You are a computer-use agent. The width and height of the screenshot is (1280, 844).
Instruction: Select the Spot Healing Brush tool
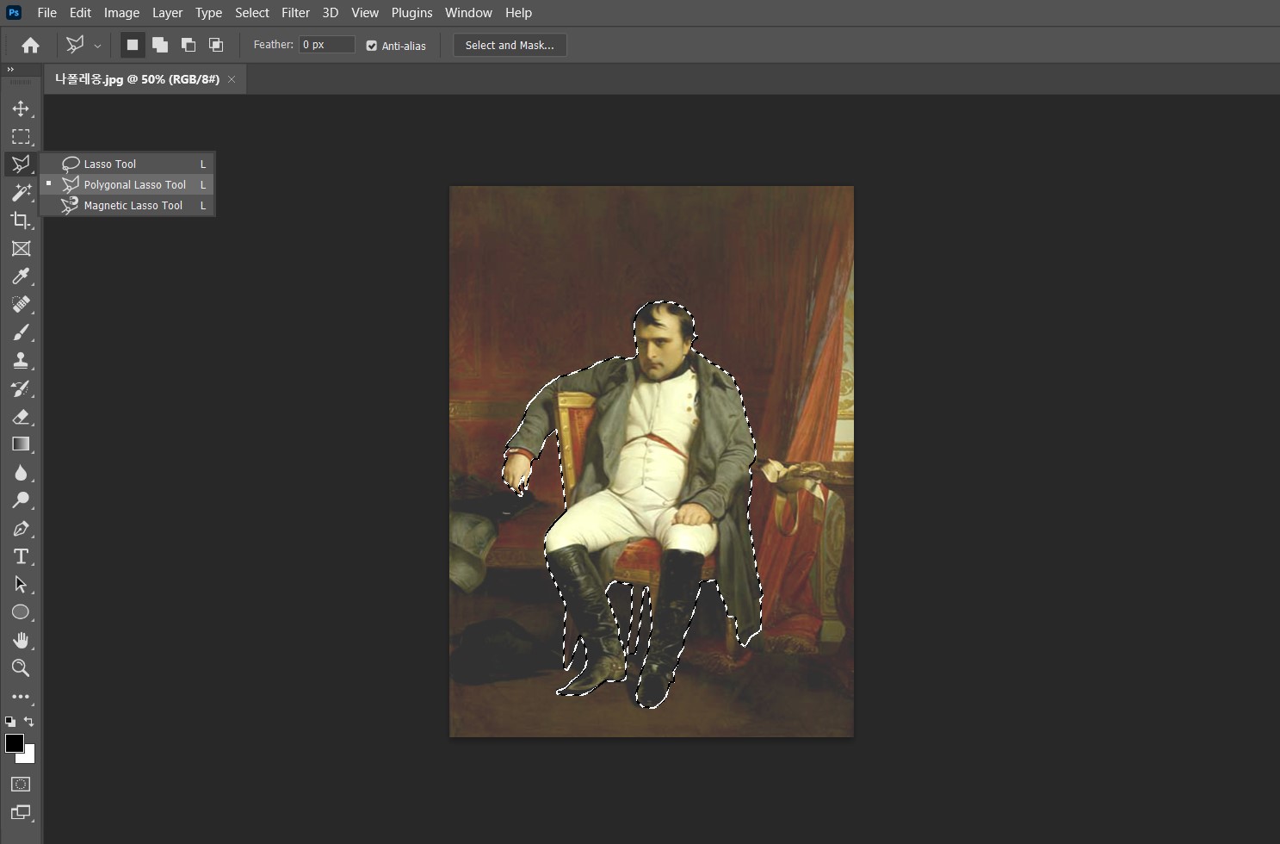click(x=21, y=304)
